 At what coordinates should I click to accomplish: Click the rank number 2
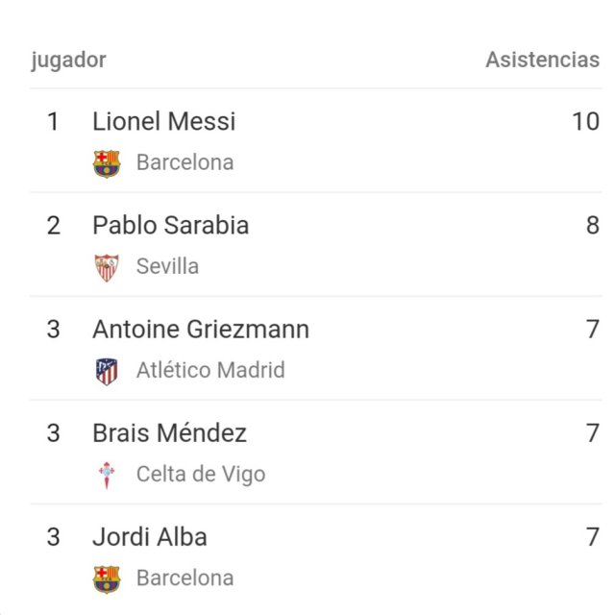pos(53,226)
